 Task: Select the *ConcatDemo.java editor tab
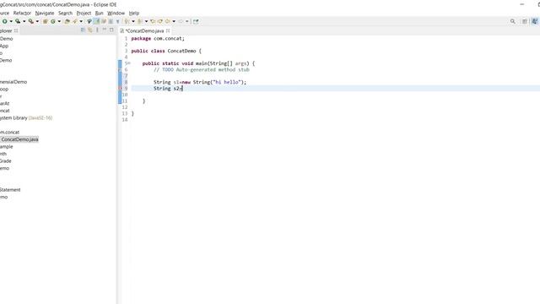(x=144, y=30)
